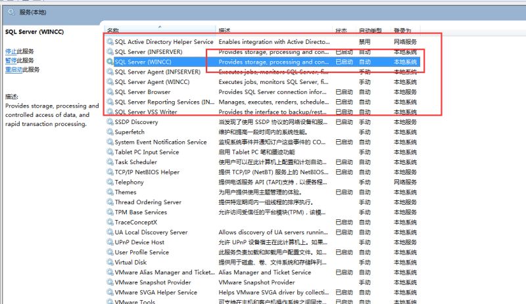This screenshot has width=526, height=304.
Task: Sort by the 描述 column header
Action: (x=224, y=31)
